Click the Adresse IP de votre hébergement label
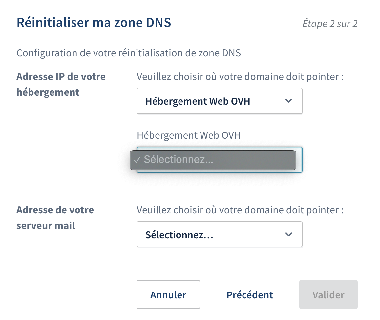This screenshot has width=380, height=320. (x=61, y=84)
